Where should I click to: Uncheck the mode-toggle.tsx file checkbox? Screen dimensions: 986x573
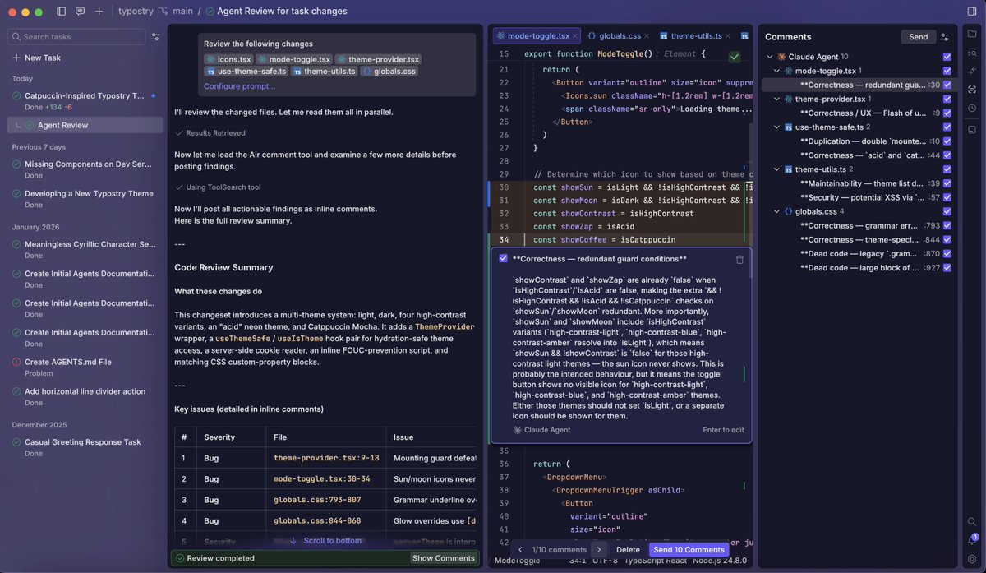(947, 71)
